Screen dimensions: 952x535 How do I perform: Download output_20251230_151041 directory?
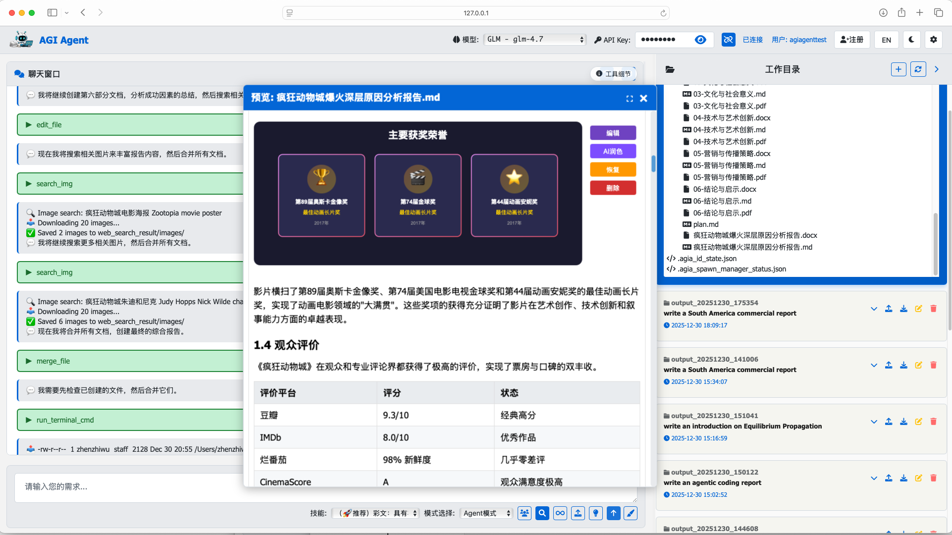(x=903, y=422)
